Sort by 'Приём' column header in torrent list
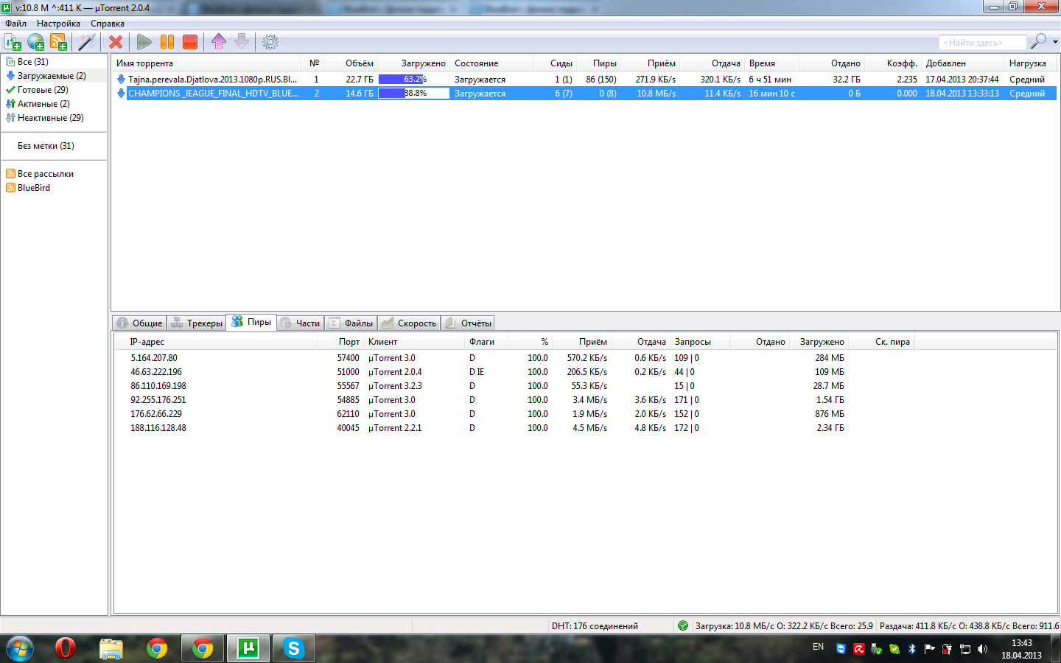Screen dimensions: 1061x663 [650, 63]
